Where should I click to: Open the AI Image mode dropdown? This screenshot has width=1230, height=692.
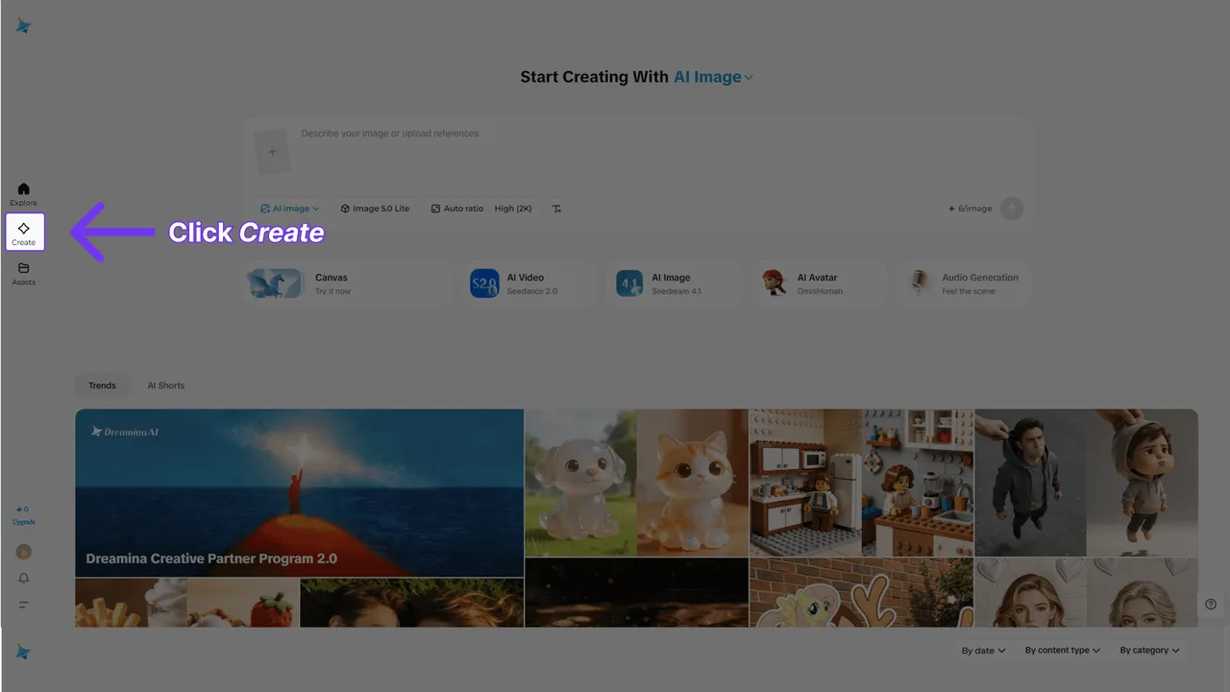tap(290, 209)
